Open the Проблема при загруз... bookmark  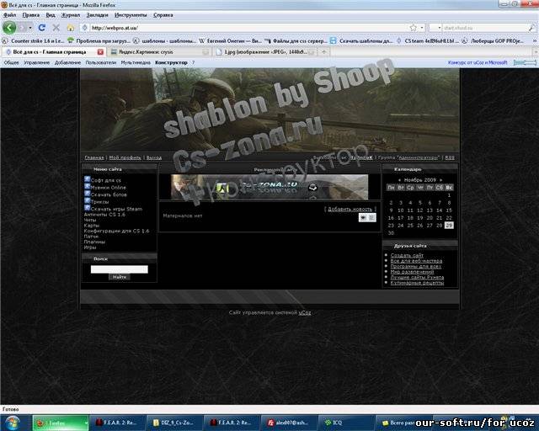point(99,41)
